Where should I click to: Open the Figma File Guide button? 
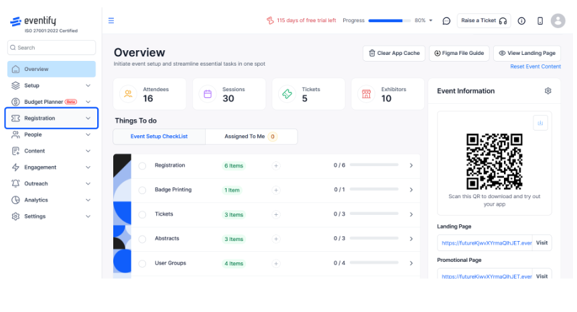[459, 54]
